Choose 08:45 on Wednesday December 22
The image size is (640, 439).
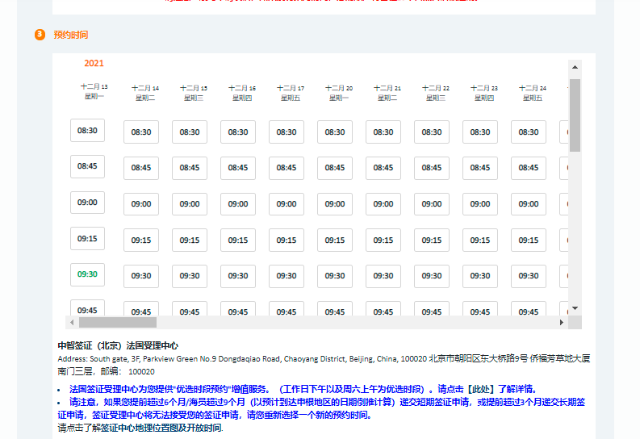(432, 168)
